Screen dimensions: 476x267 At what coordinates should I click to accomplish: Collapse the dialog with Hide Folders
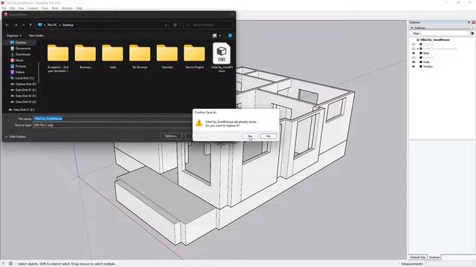pos(16,136)
